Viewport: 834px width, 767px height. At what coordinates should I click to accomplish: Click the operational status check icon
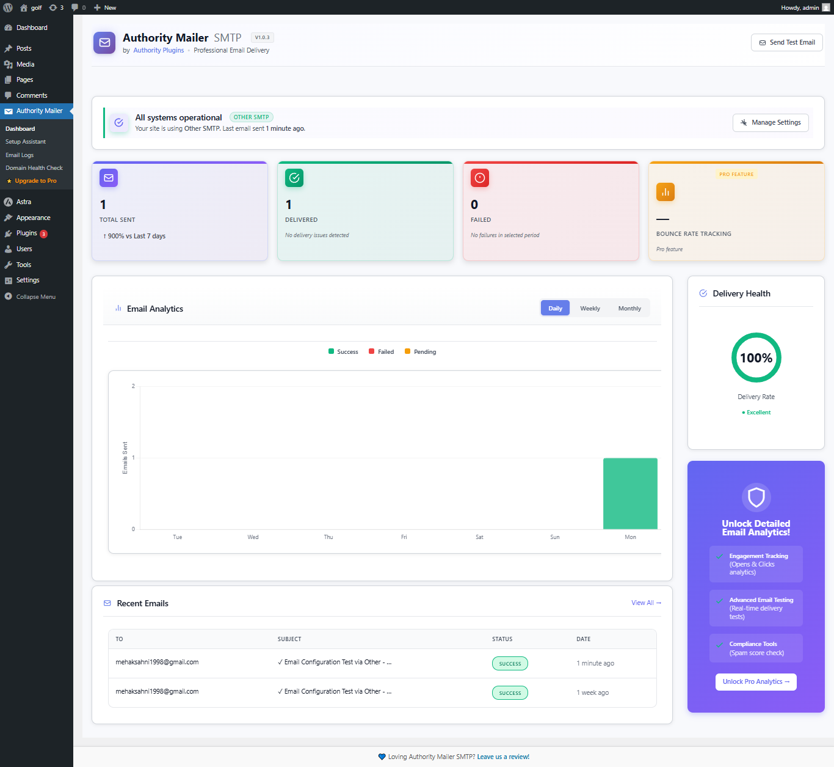(119, 122)
